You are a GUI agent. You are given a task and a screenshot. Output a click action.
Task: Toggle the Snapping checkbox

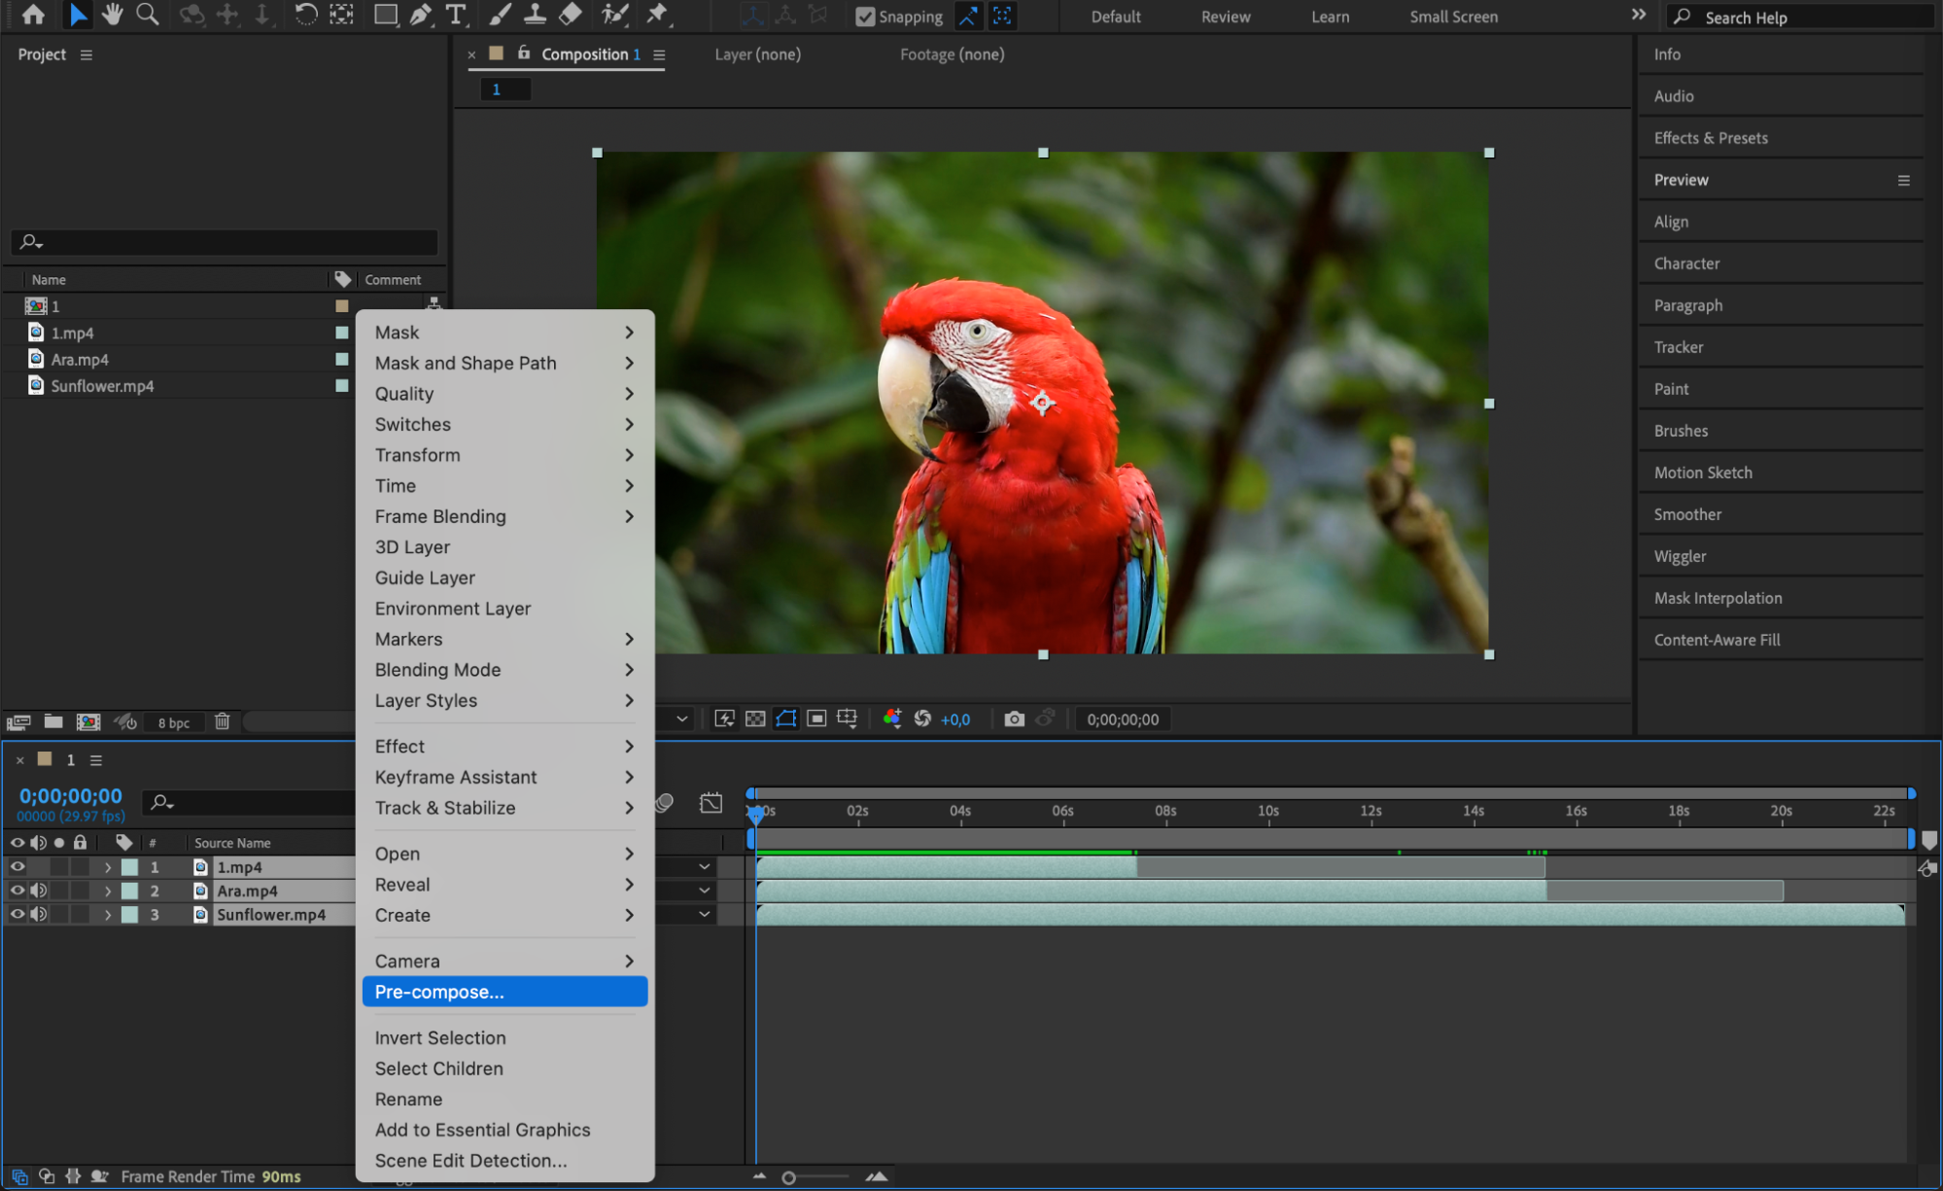click(864, 17)
